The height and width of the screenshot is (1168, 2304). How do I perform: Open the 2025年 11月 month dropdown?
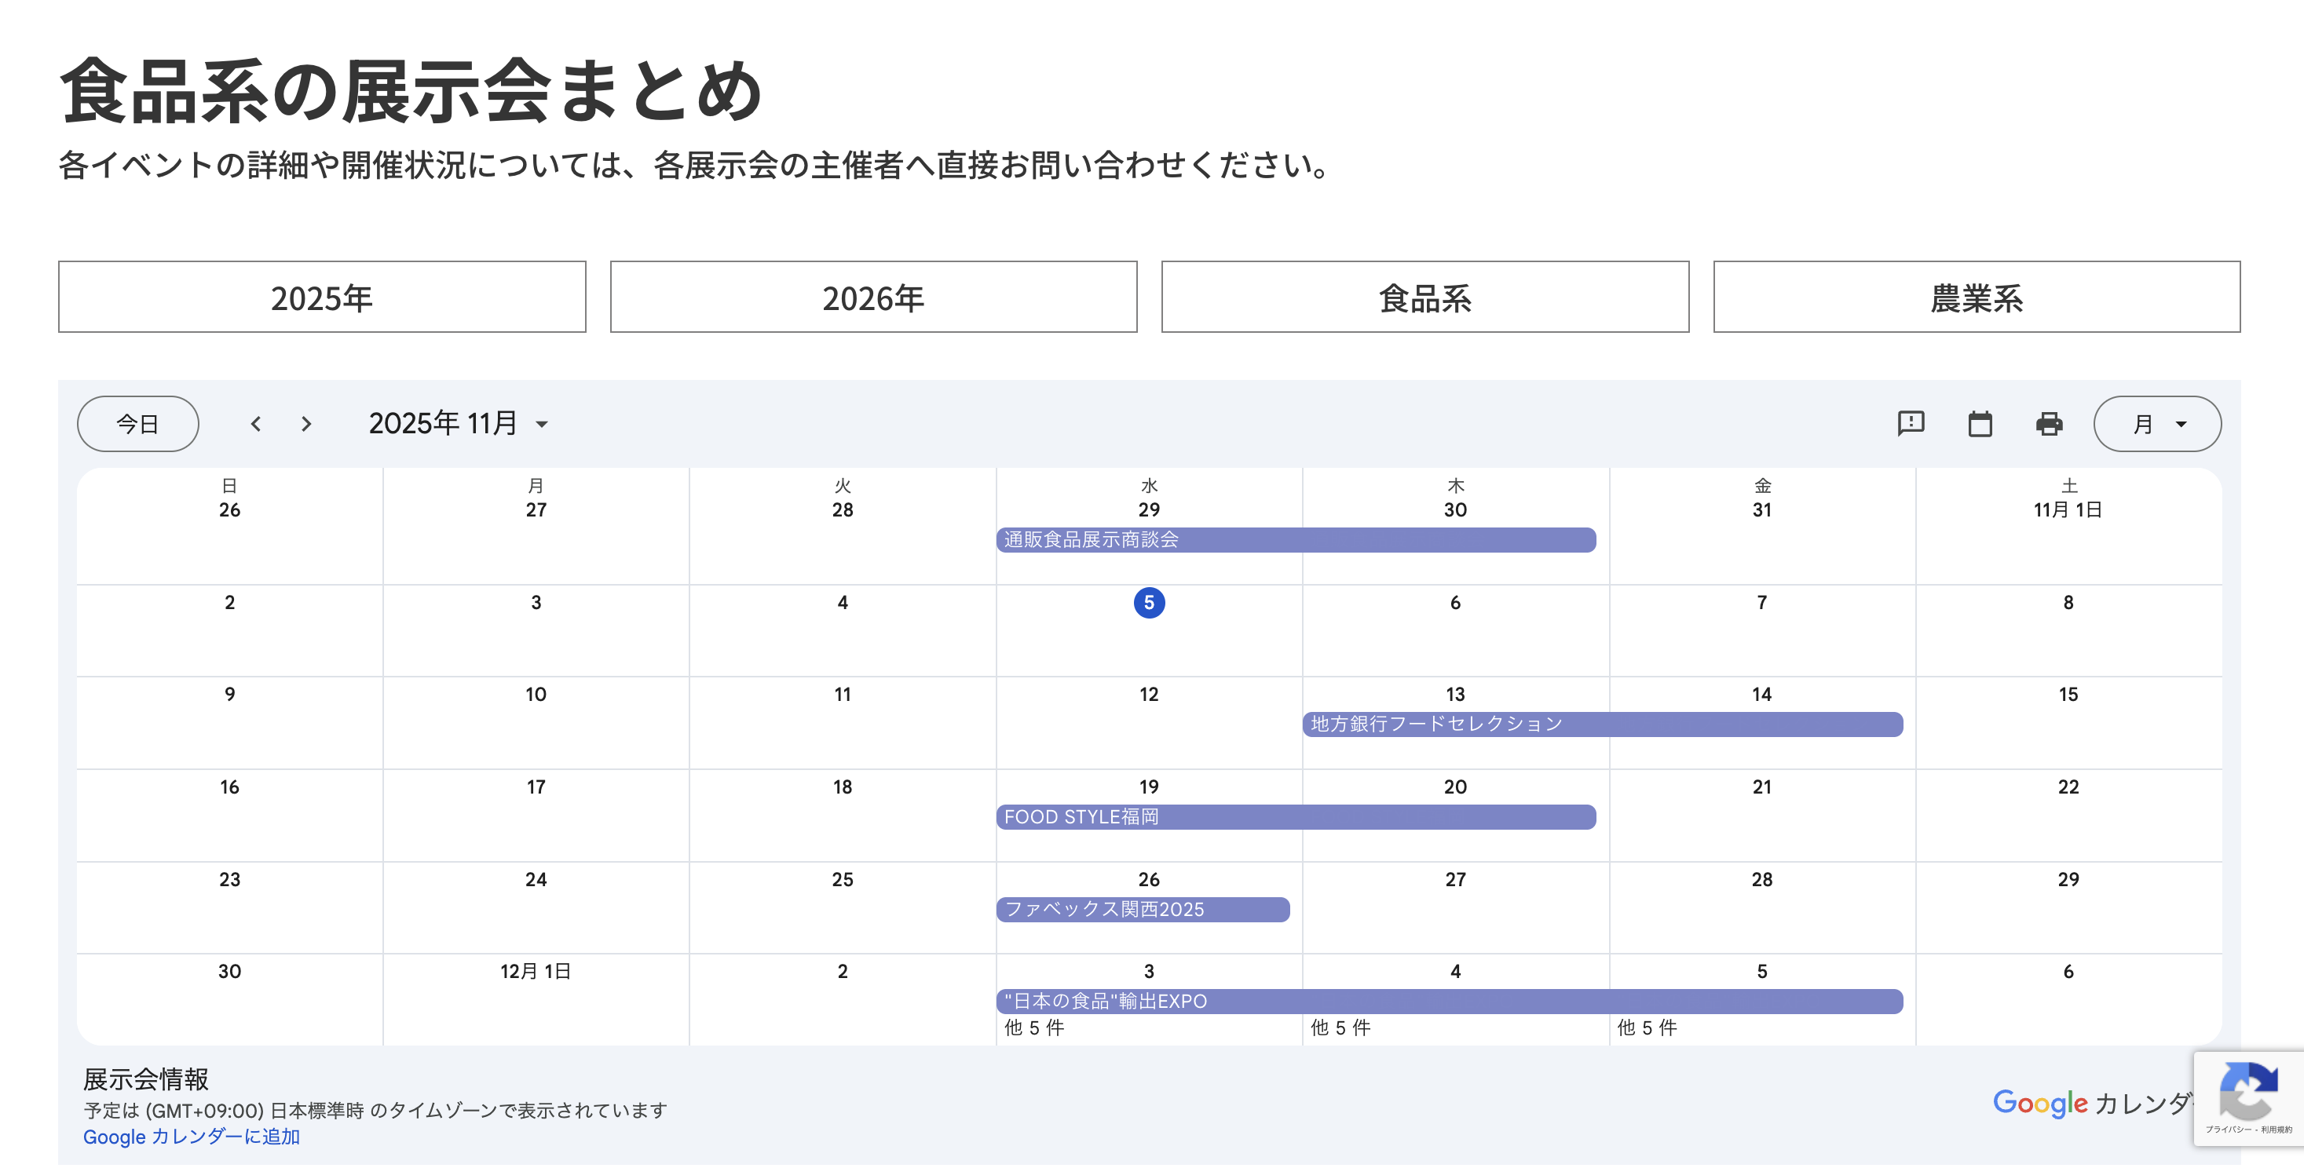click(458, 424)
